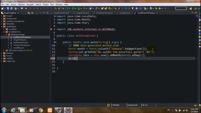Open Internet Explorer from the taskbar
The height and width of the screenshot is (113, 201).
coord(13,110)
